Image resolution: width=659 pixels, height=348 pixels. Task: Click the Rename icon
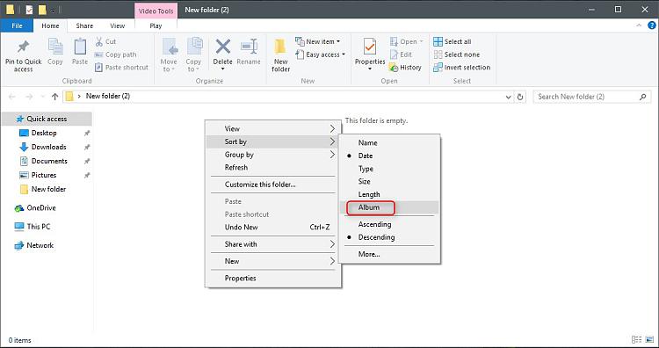tap(249, 47)
